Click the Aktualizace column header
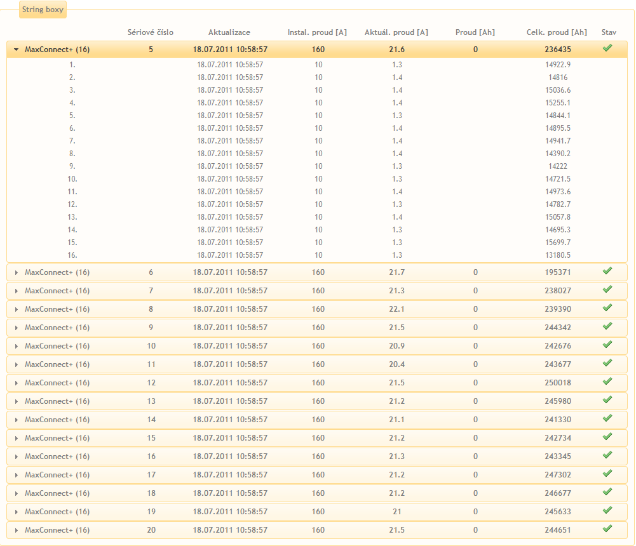The height and width of the screenshot is (546, 636). click(229, 32)
